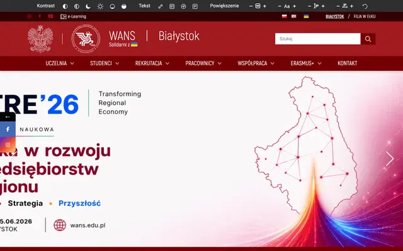
Task: Switch to the moon night contrast mode
Action: (88, 6)
